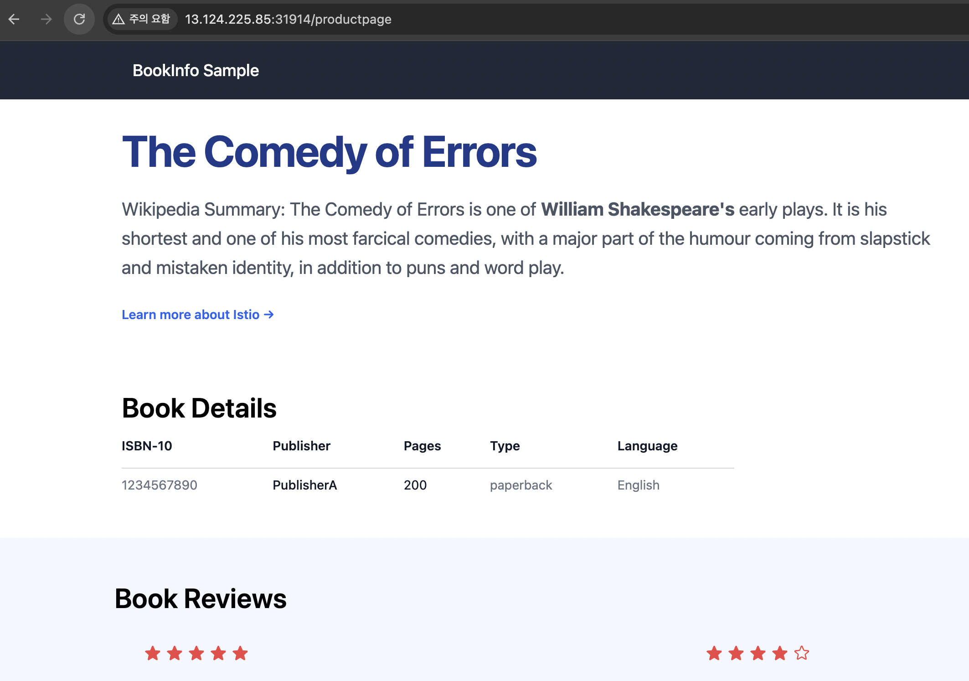The height and width of the screenshot is (681, 969).
Task: Click the Language column header
Action: coord(647,446)
